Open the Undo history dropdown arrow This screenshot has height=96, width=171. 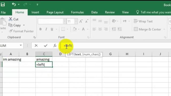coord(19,5)
